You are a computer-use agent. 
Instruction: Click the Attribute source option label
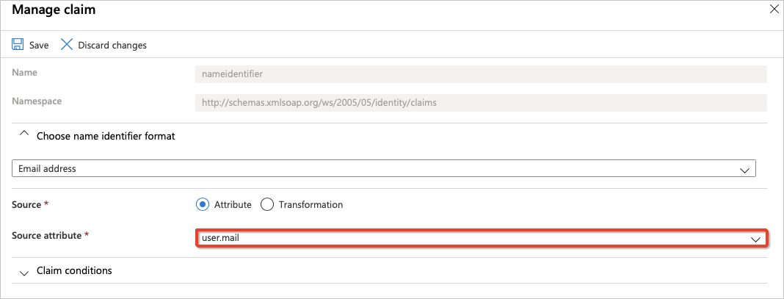point(233,204)
